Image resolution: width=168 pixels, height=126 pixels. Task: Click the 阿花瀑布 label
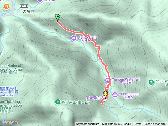pos(93,98)
